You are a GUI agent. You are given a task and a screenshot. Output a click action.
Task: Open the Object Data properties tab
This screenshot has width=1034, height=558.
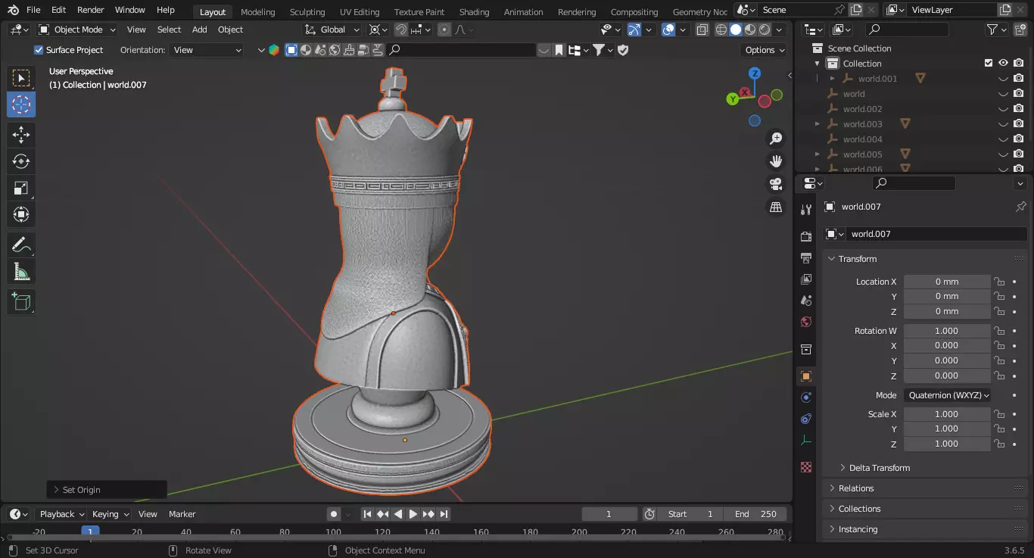coord(806,440)
